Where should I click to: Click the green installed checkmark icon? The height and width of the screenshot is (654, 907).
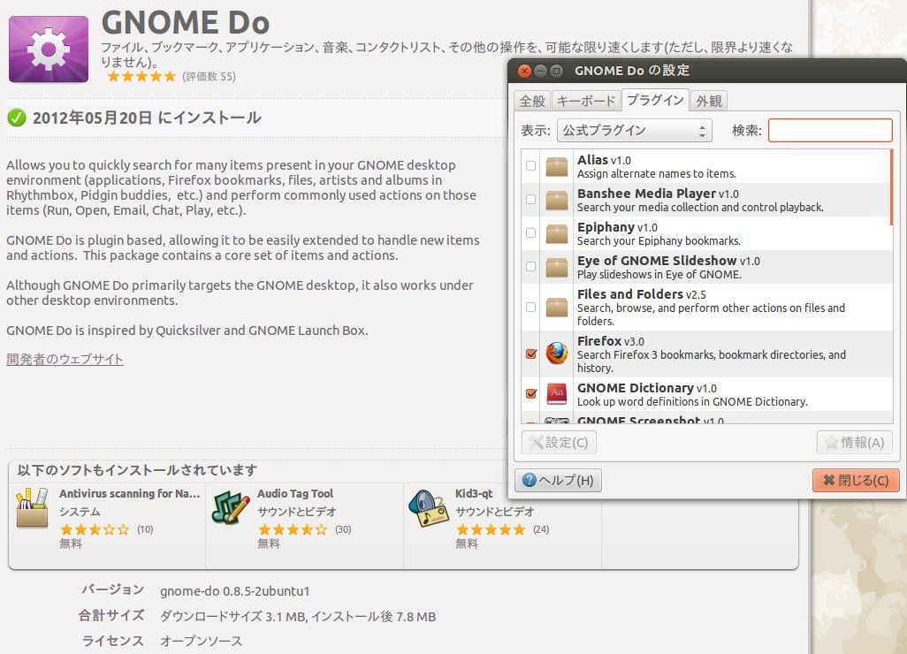click(17, 118)
